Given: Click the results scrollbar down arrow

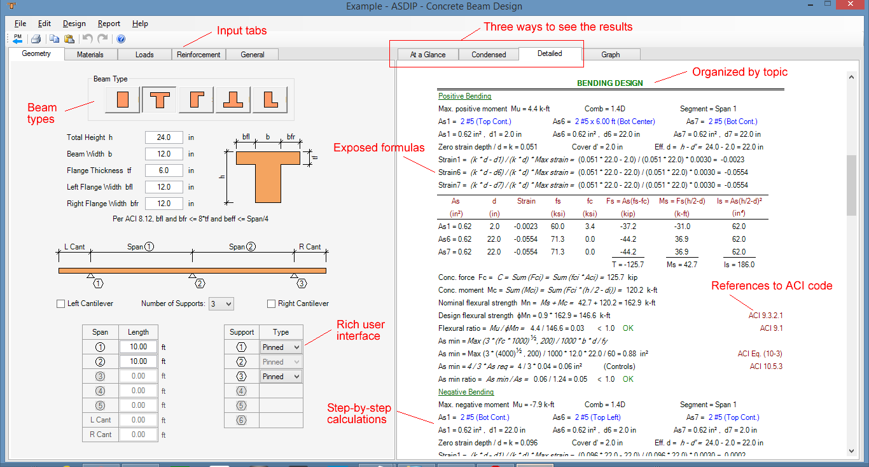Looking at the screenshot, I should [851, 450].
